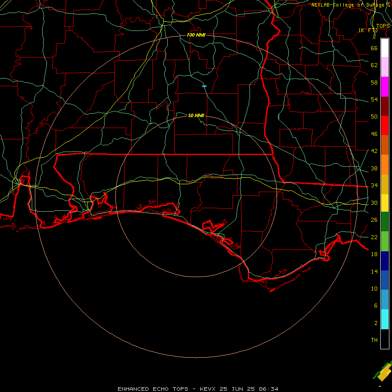Pick the dark green 26 kft legend swatch

point(385,222)
